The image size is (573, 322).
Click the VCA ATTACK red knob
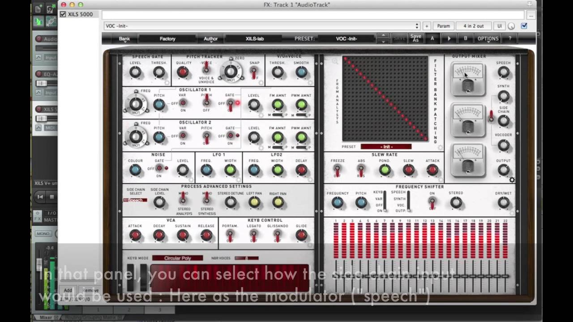coord(135,235)
